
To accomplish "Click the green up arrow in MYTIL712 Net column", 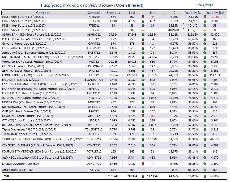I will coord(143,107).
